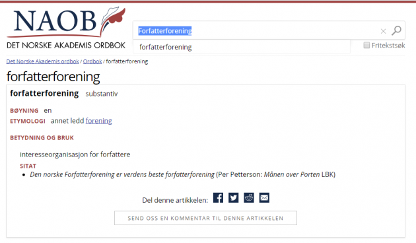
Task: Click 'Send oss en kommentar til denne artikkelen'
Action: tap(205, 218)
